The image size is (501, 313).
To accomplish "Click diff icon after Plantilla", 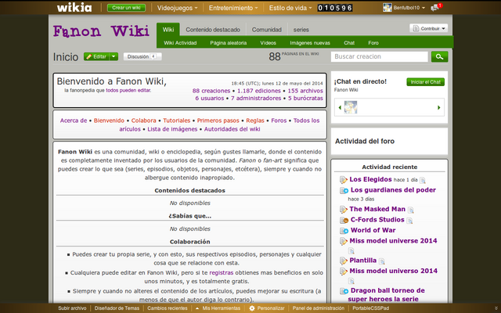I will 382,261.
